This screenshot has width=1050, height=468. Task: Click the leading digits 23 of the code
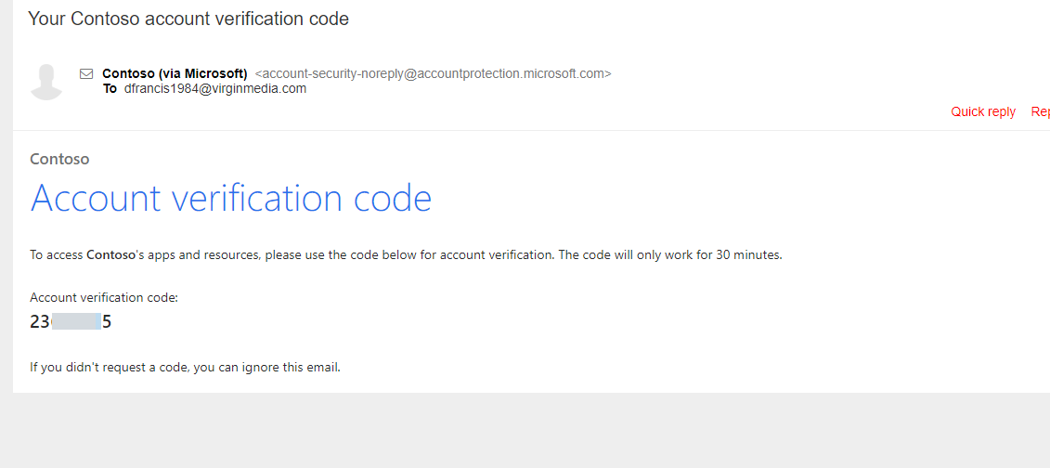click(40, 322)
